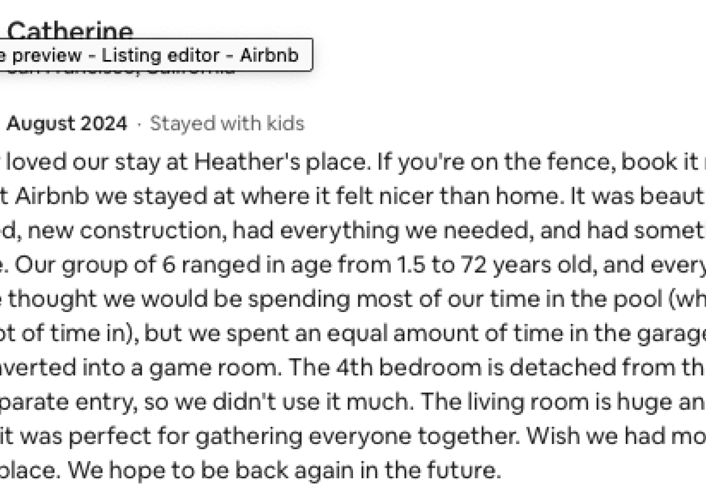The height and width of the screenshot is (504, 706).
Task: Click the reviewer name Catherine
Action: click(x=70, y=30)
